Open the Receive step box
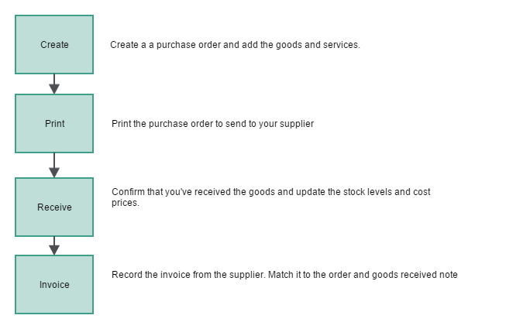 (54, 207)
